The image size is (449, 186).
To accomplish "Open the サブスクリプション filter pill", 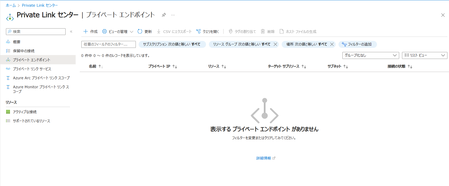I will 172,44.
